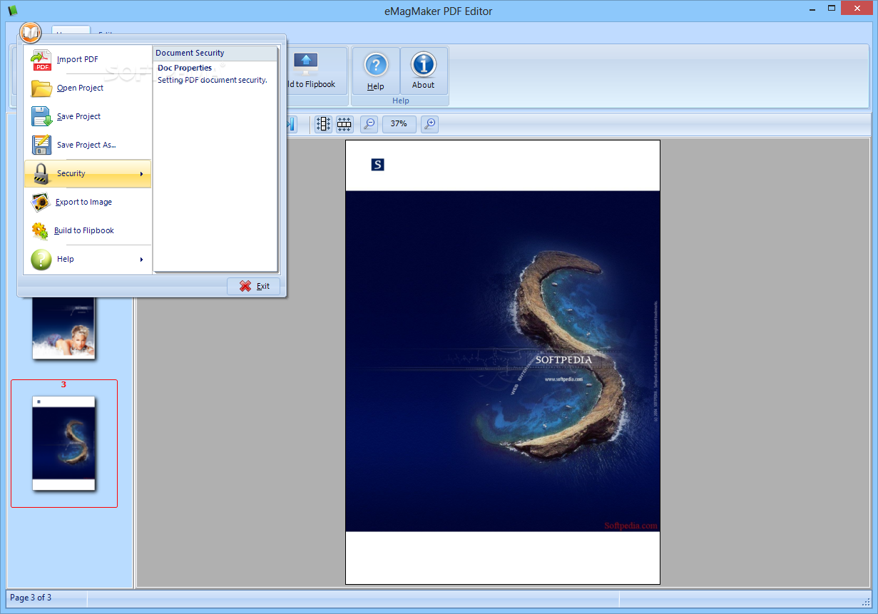
Task: Open the About dialog from ribbon
Action: click(x=424, y=71)
